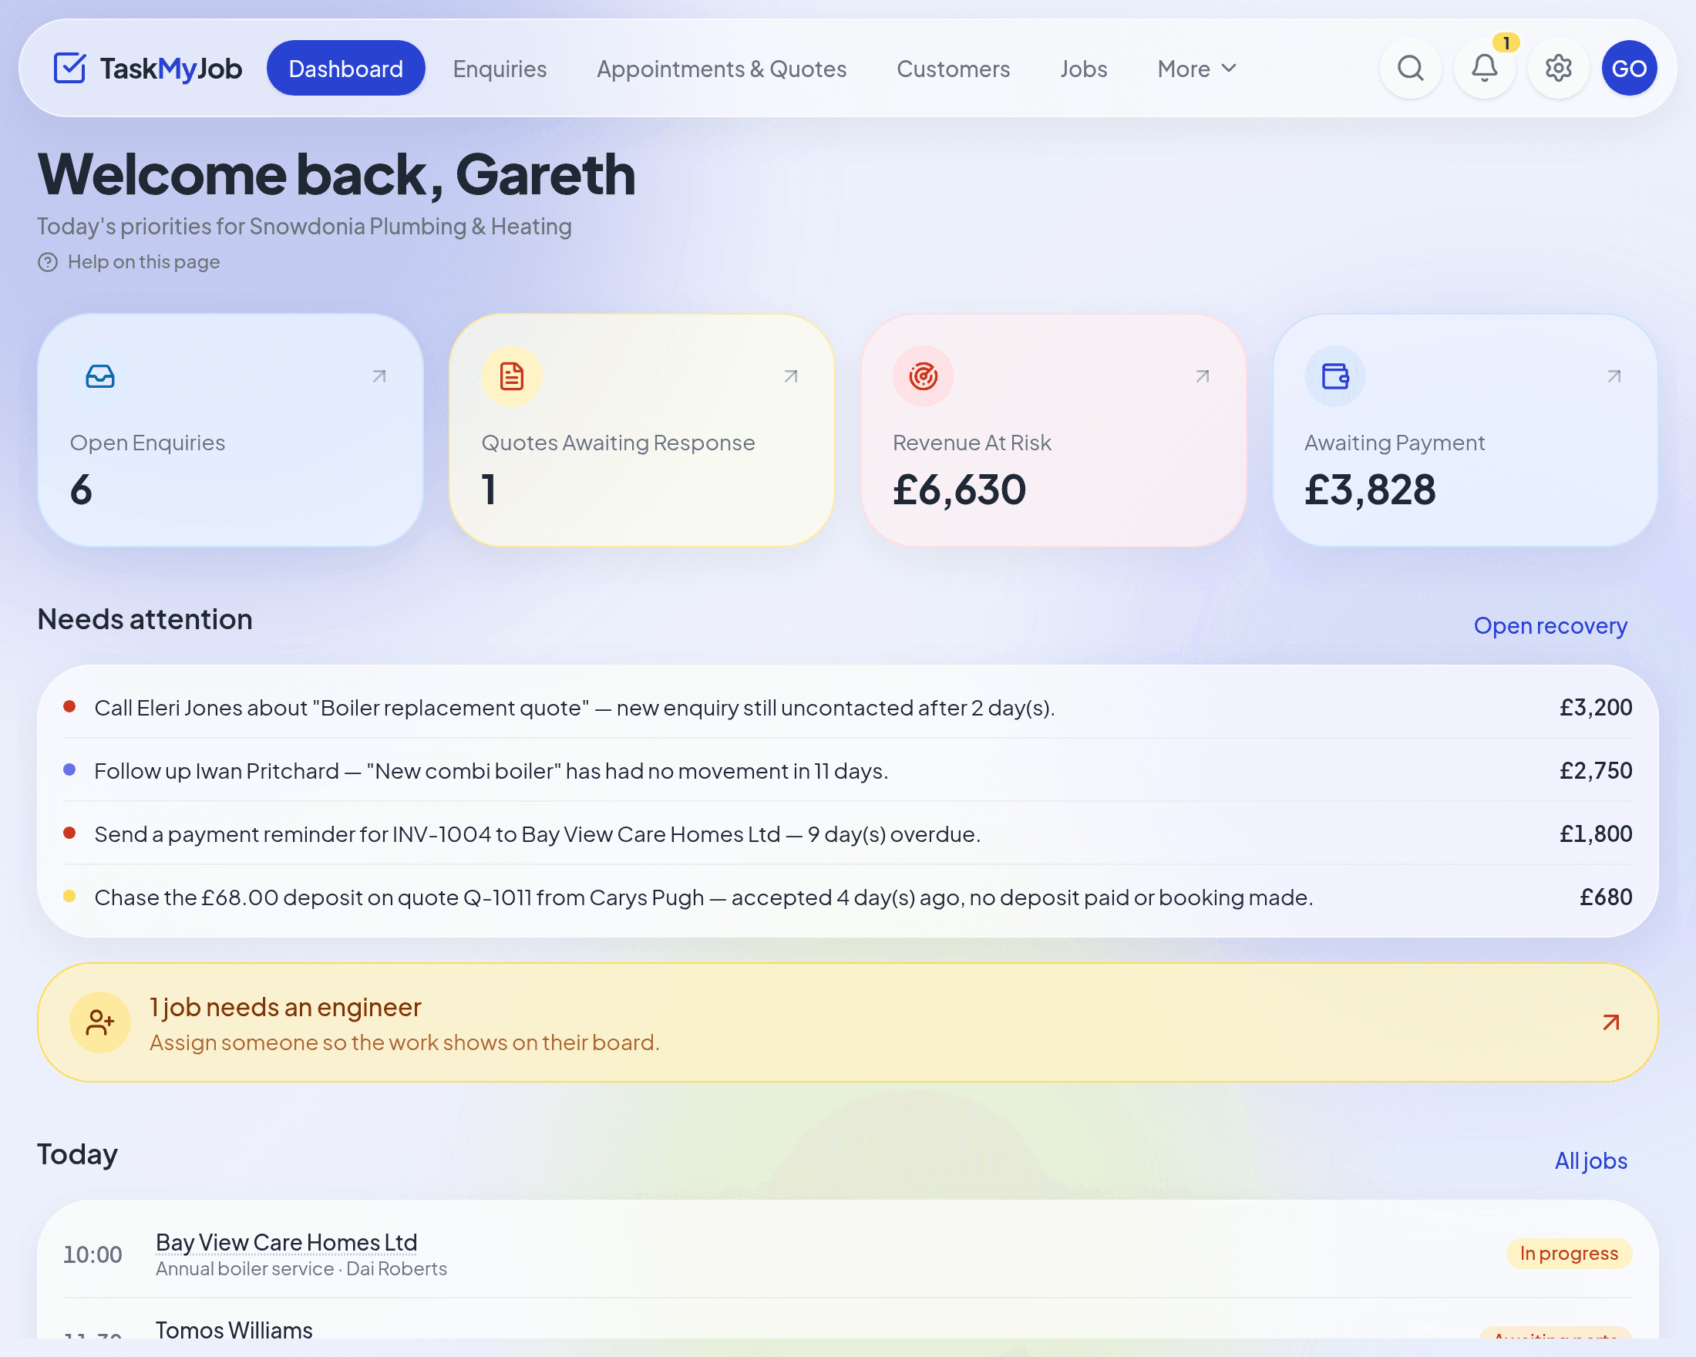Open the Tomos Williams job entry
Viewport: 1696px width, 1357px height.
coord(234,1329)
